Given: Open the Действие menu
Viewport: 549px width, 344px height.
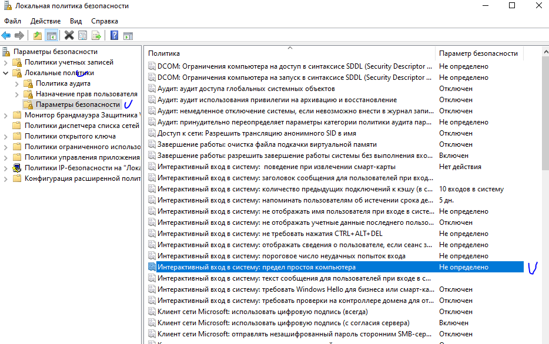Looking at the screenshot, I should pos(45,21).
